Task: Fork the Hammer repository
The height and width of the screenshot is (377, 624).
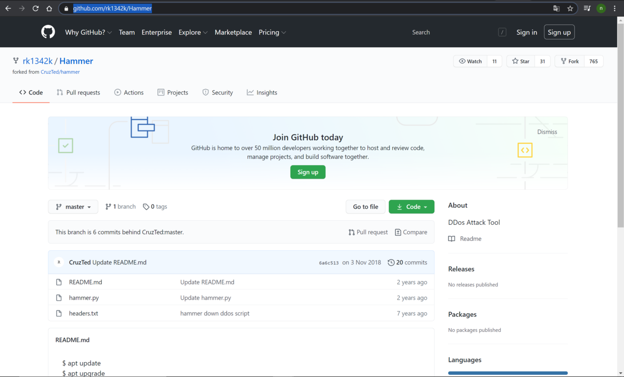Action: (570, 61)
